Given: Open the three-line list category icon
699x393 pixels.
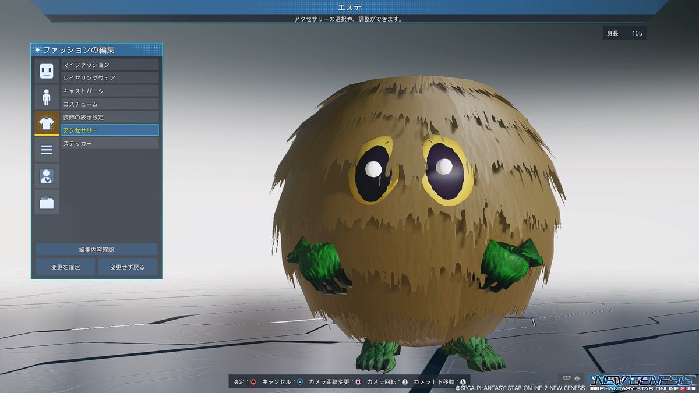Looking at the screenshot, I should [47, 150].
